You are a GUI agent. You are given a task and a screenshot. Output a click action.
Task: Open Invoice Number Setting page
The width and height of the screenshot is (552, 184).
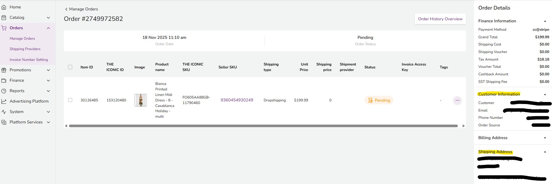(x=29, y=60)
